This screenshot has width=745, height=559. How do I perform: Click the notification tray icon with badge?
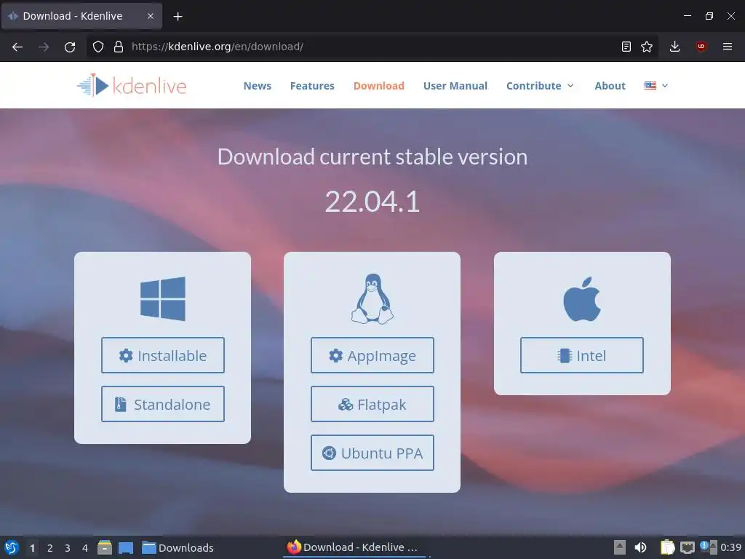coord(704,547)
